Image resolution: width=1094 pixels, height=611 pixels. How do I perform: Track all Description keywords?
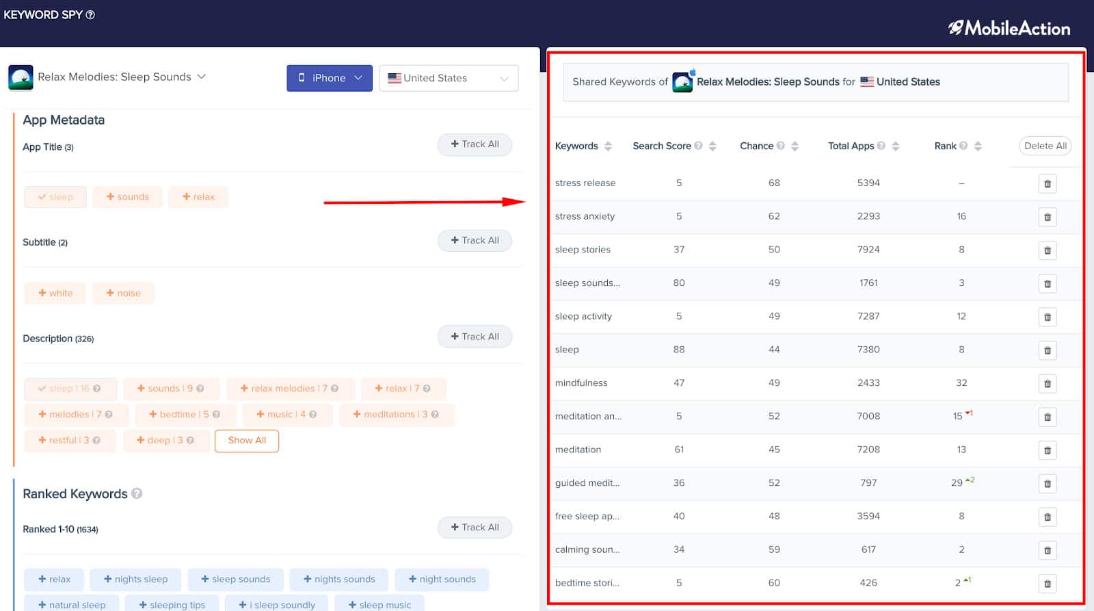pos(475,337)
